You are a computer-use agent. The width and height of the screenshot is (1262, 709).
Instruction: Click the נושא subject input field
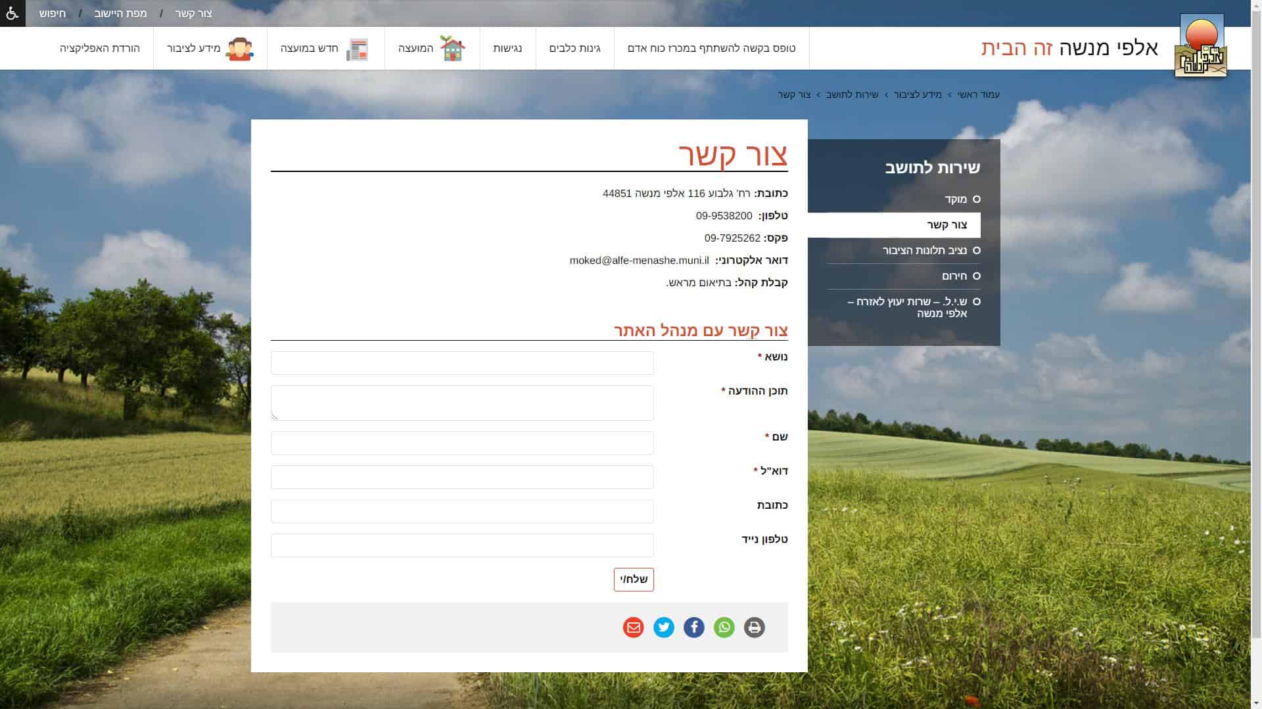[462, 363]
